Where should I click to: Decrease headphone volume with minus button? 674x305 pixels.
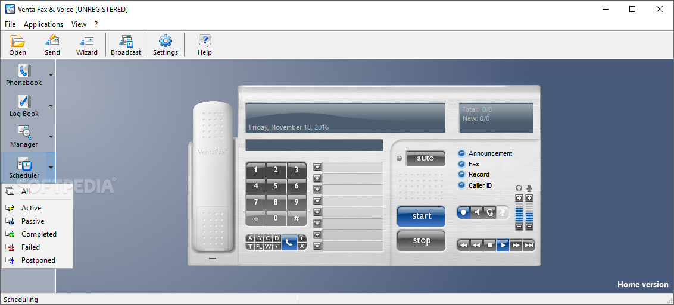click(x=519, y=227)
